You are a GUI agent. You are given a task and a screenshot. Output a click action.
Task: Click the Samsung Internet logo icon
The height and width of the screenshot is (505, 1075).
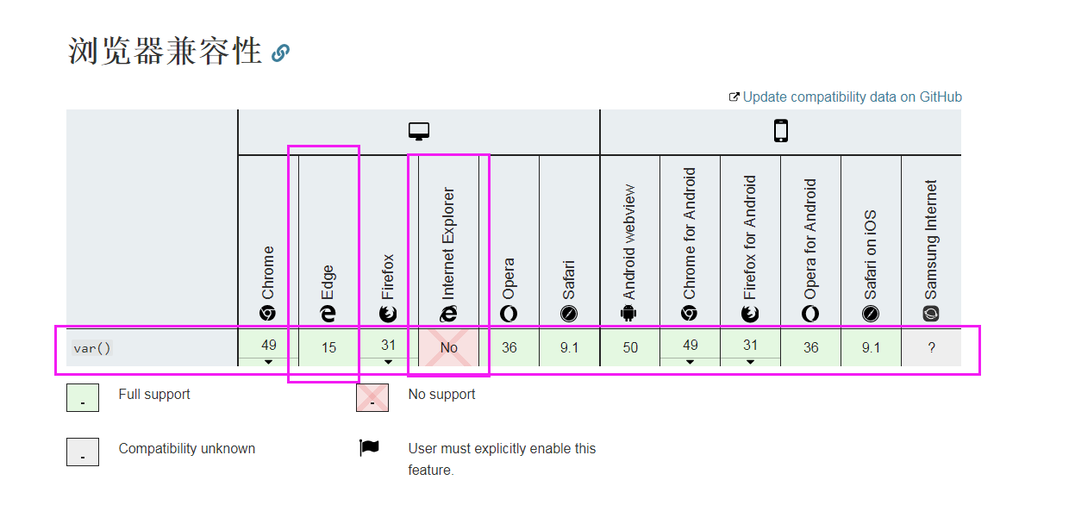tap(931, 314)
